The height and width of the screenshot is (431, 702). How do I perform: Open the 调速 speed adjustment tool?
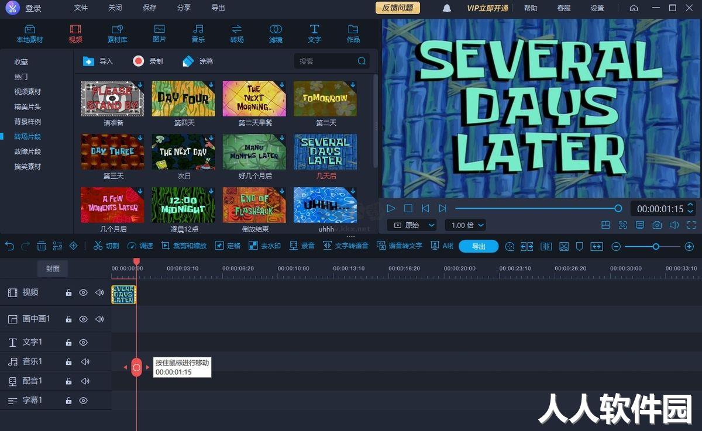[x=140, y=246]
